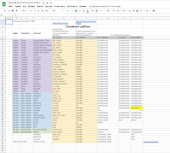The width and height of the screenshot is (170, 153).
Task: Open the text rotation dropdown
Action: pyautogui.click(x=124, y=11)
